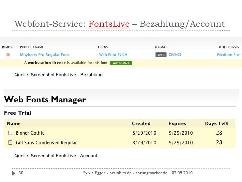Screen dimensions: 242x182
Task: Click the Web Fonts Manager heading
Action: tap(45, 100)
